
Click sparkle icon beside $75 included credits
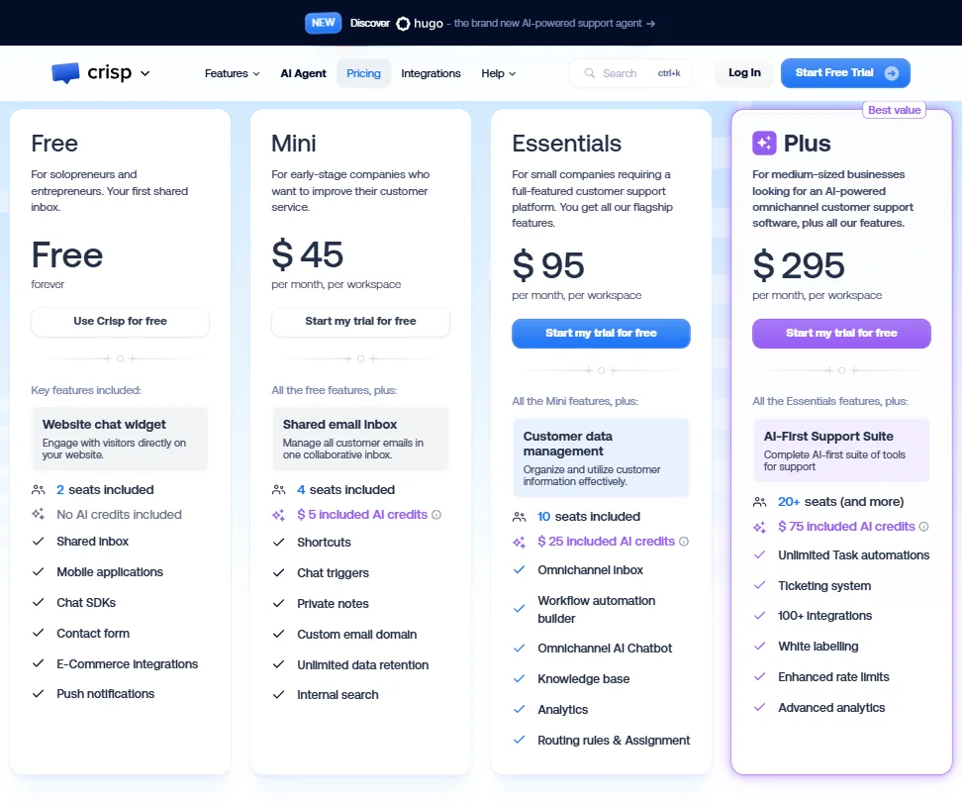(x=759, y=527)
